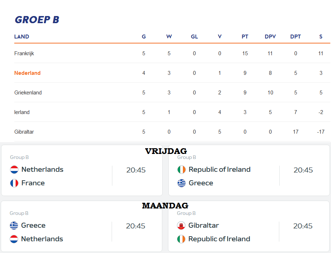Click the Griekenland team name
Viewport: 331px width, 253px height.
pyautogui.click(x=28, y=93)
